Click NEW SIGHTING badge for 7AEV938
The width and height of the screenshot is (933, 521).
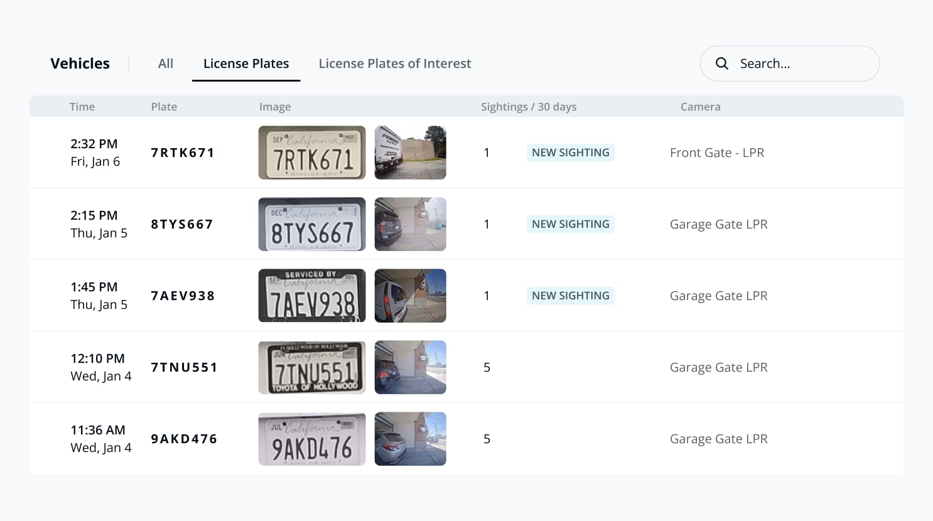571,296
